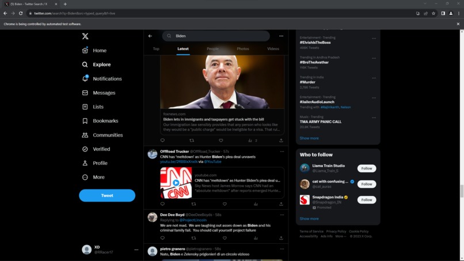Switch to the Videos tab
Screen dimensions: 464x261
point(273,48)
